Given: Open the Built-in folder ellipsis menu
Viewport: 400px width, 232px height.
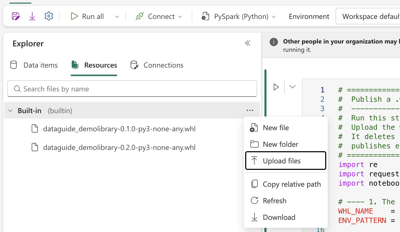Looking at the screenshot, I should 250,111.
